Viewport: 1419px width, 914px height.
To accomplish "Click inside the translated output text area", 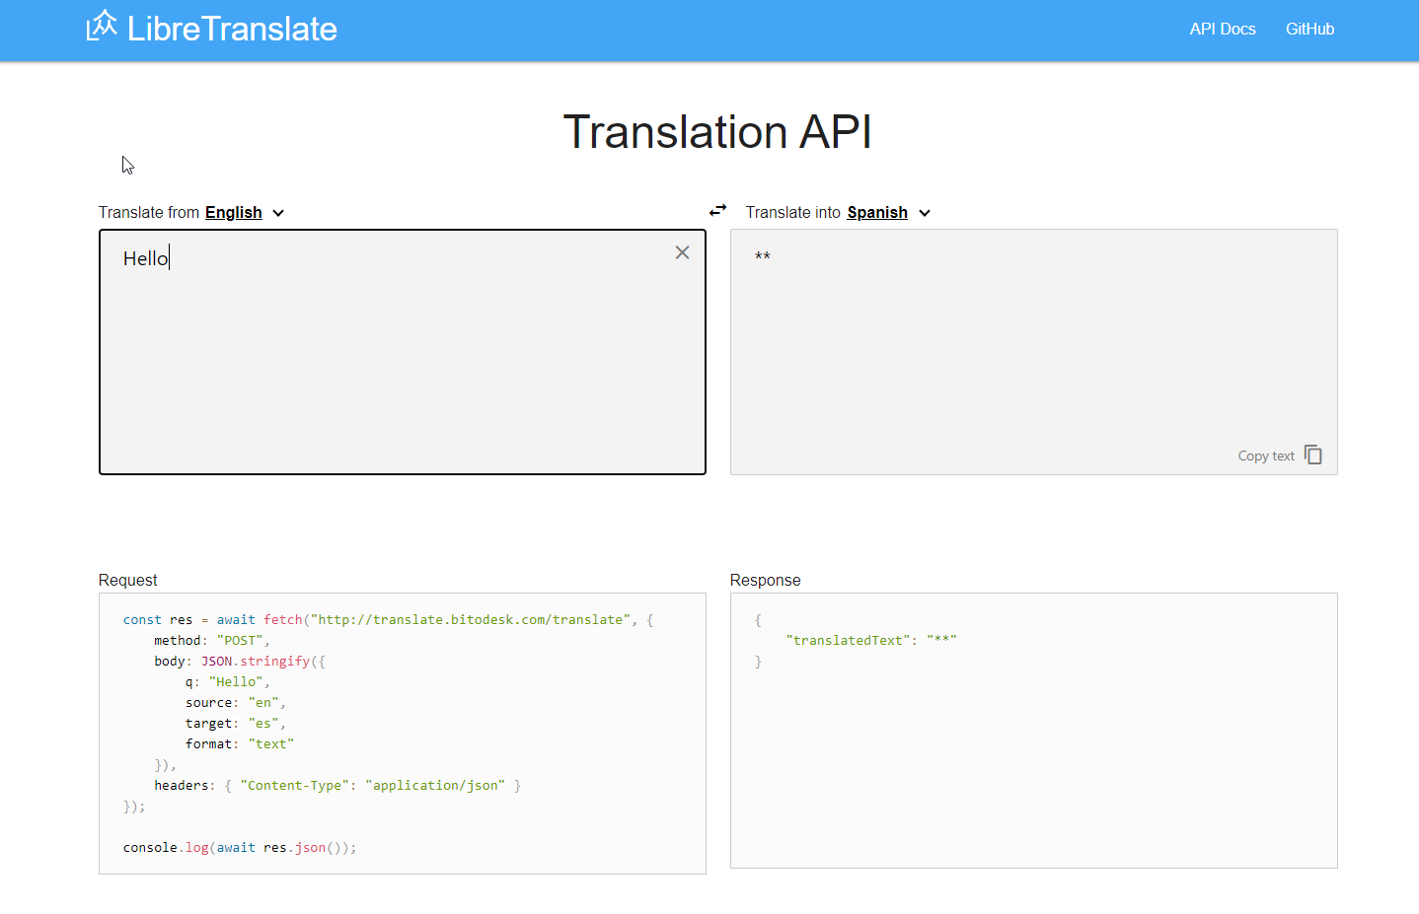I will (x=1032, y=345).
